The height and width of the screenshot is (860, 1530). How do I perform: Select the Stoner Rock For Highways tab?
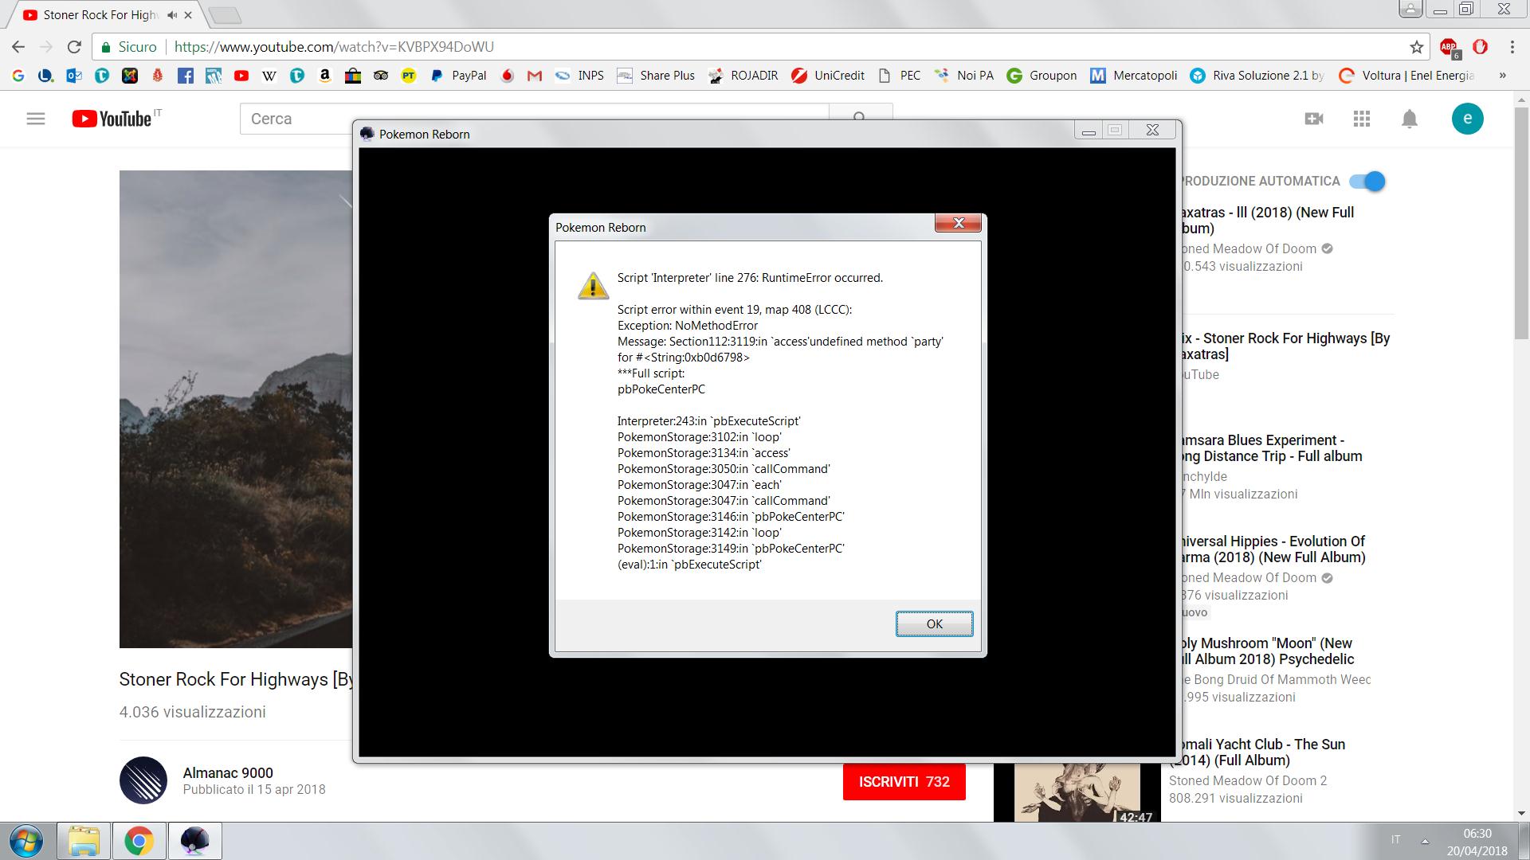pyautogui.click(x=100, y=15)
